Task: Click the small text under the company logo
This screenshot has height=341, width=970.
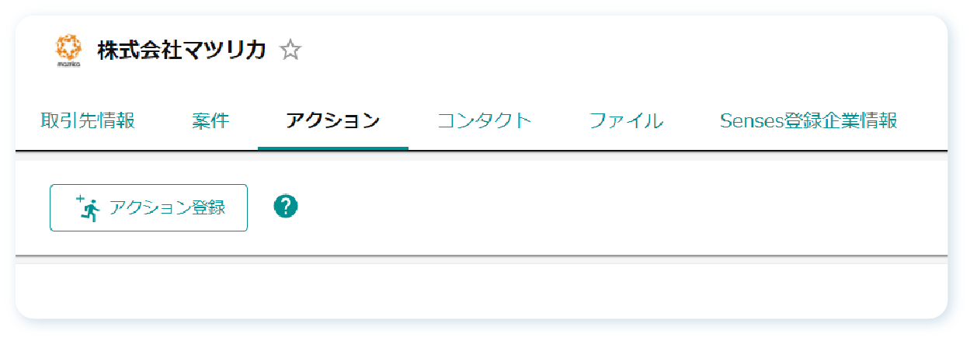Action: pos(68,65)
